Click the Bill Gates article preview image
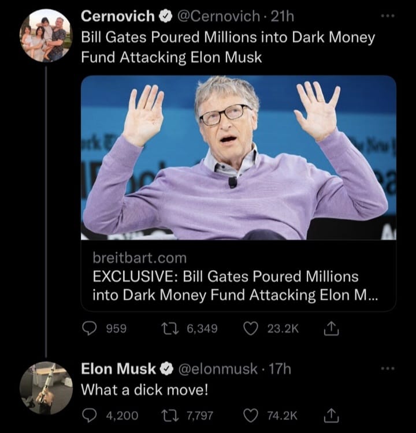The image size is (416, 433). click(x=238, y=157)
